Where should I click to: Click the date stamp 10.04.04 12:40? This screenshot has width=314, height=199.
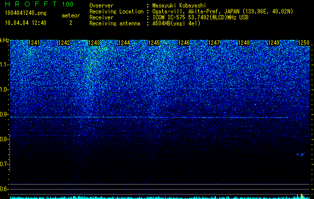[x=25, y=23]
